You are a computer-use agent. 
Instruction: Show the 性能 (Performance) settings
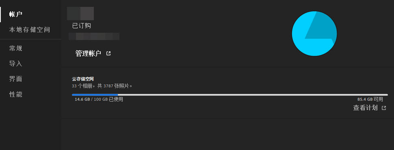pos(15,94)
